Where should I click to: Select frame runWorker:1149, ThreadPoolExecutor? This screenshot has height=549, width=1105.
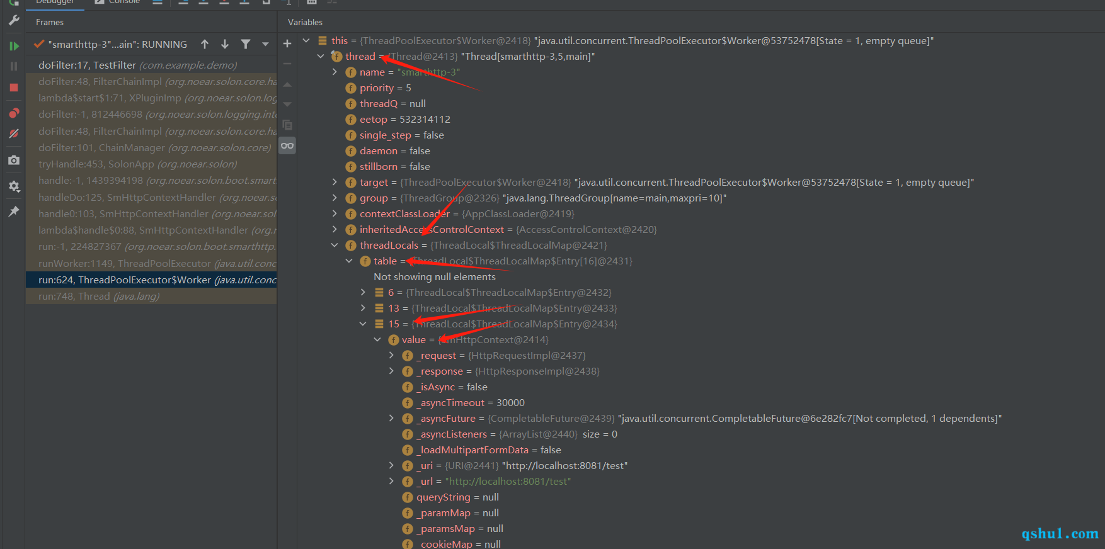point(151,263)
